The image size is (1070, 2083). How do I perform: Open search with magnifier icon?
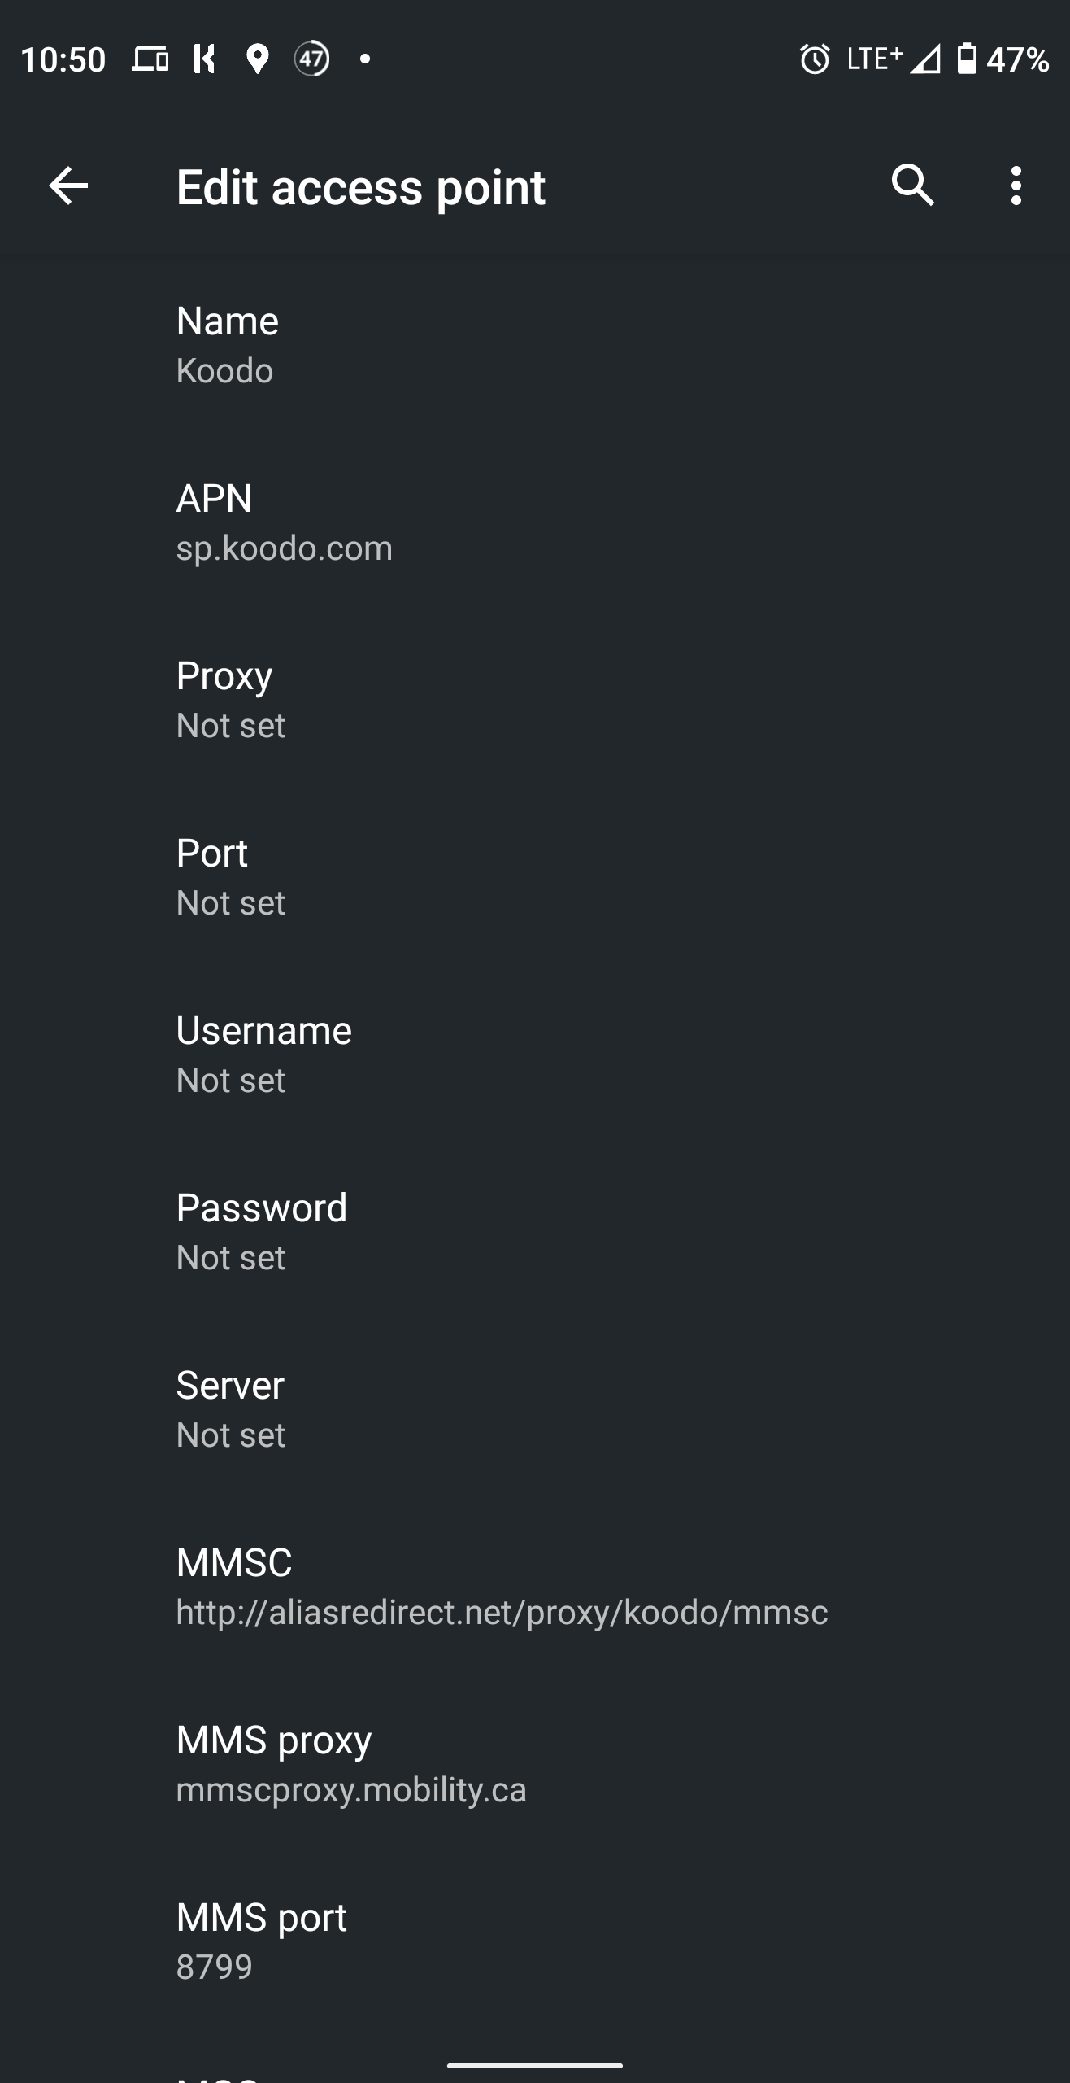click(x=913, y=186)
